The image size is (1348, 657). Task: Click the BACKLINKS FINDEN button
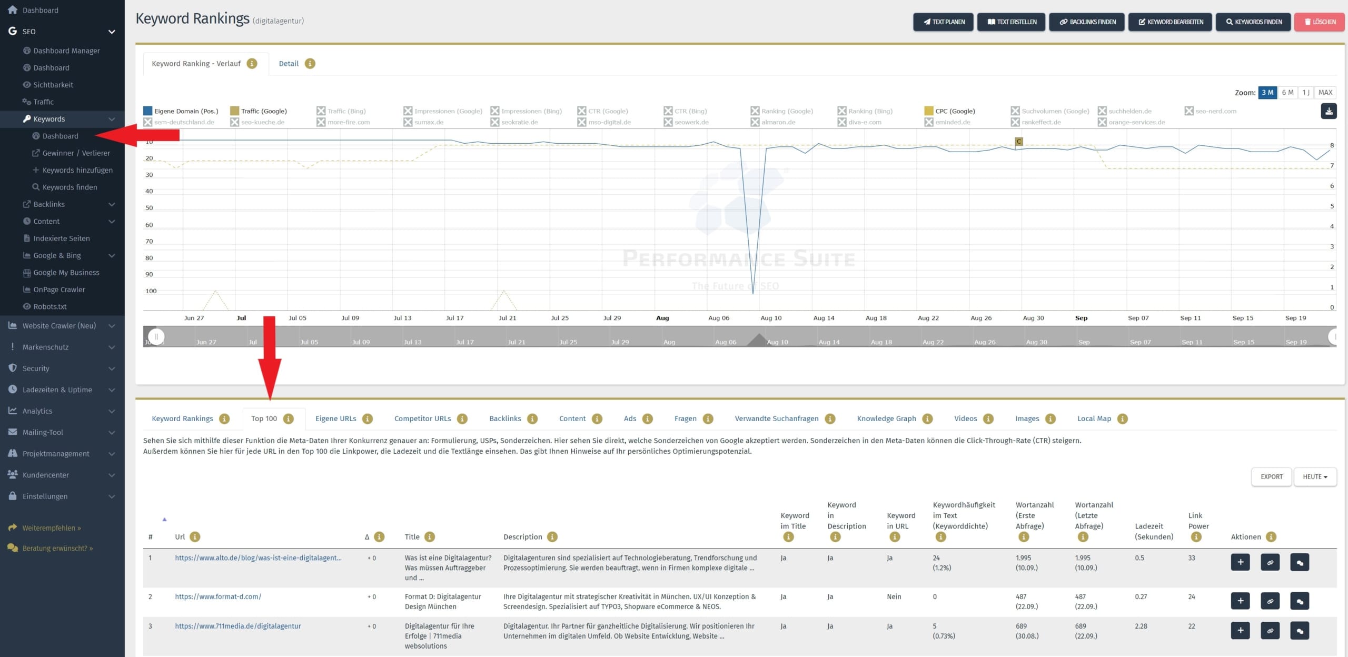[1087, 22]
